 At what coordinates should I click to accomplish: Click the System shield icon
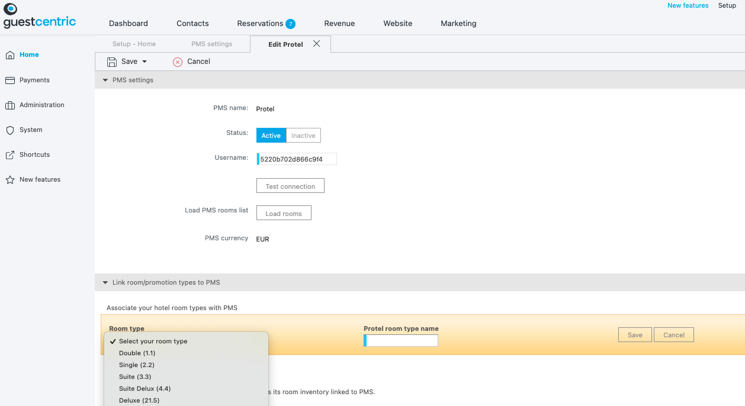click(9, 130)
